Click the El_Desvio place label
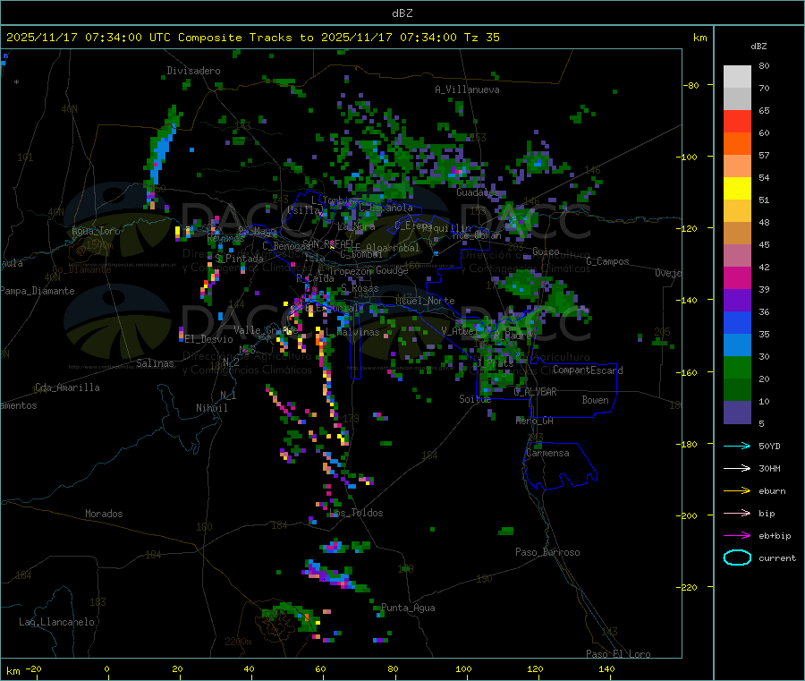Screen dimensions: 805x681 (x=209, y=339)
